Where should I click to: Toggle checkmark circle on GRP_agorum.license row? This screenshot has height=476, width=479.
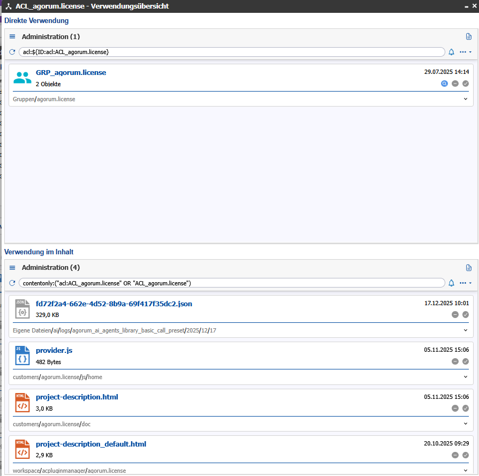pos(466,84)
